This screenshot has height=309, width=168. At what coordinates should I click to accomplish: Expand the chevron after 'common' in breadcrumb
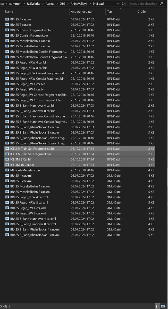(24, 4)
